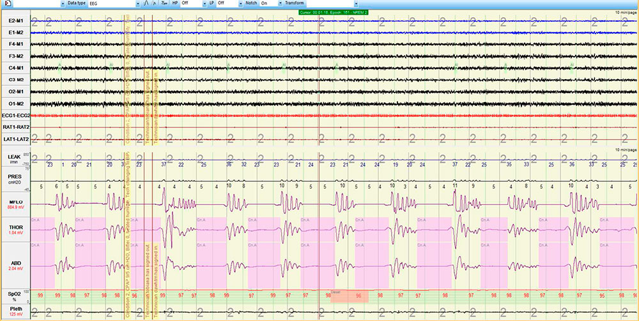Screen dimensions: 639x321
Task: Click the 884.9 mV value under MFLO
Action: click(15, 207)
